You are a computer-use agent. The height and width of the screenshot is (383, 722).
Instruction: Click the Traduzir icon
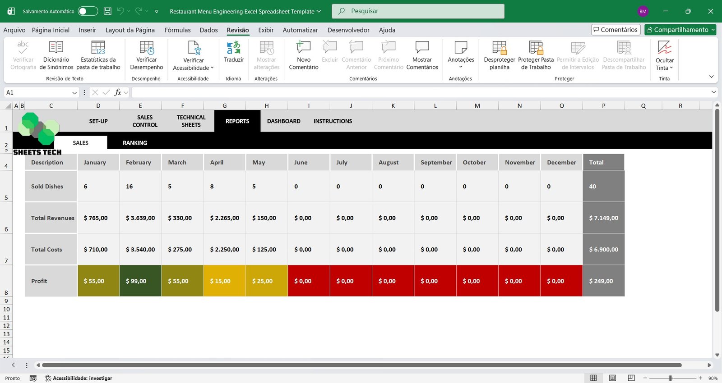[234, 47]
